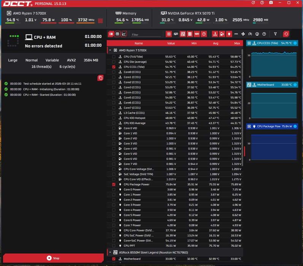Toggle motherboard sensor filter icon

(183, 34)
